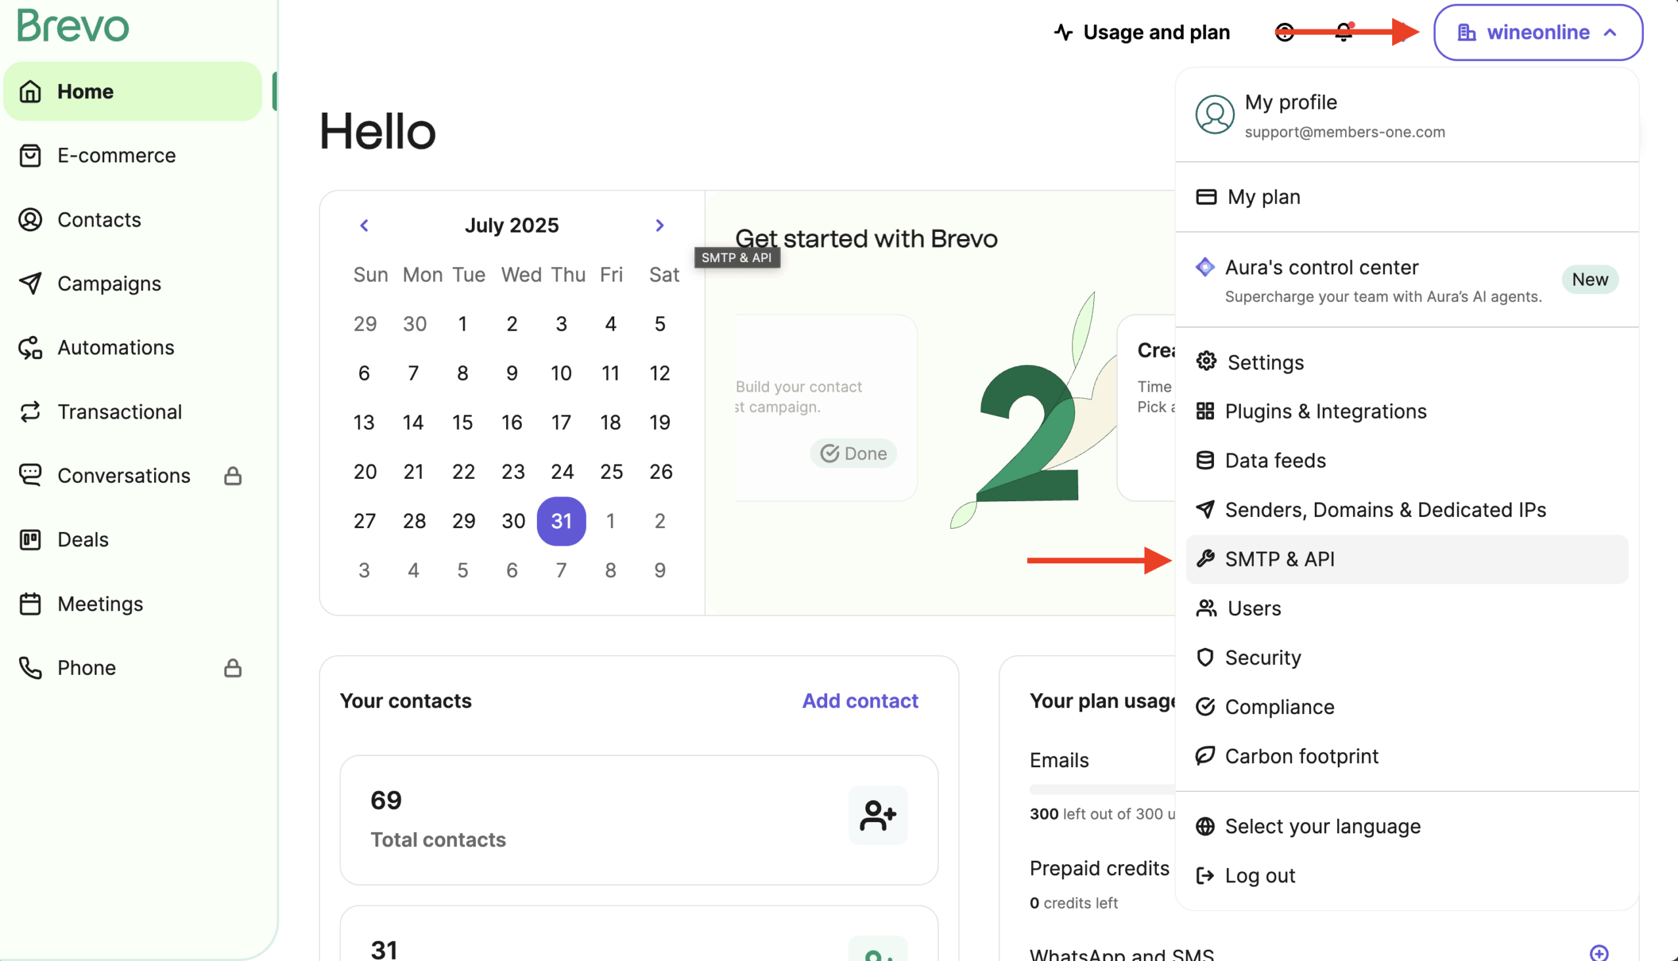Click the Brevo logo
1678x961 pixels.
(x=73, y=26)
